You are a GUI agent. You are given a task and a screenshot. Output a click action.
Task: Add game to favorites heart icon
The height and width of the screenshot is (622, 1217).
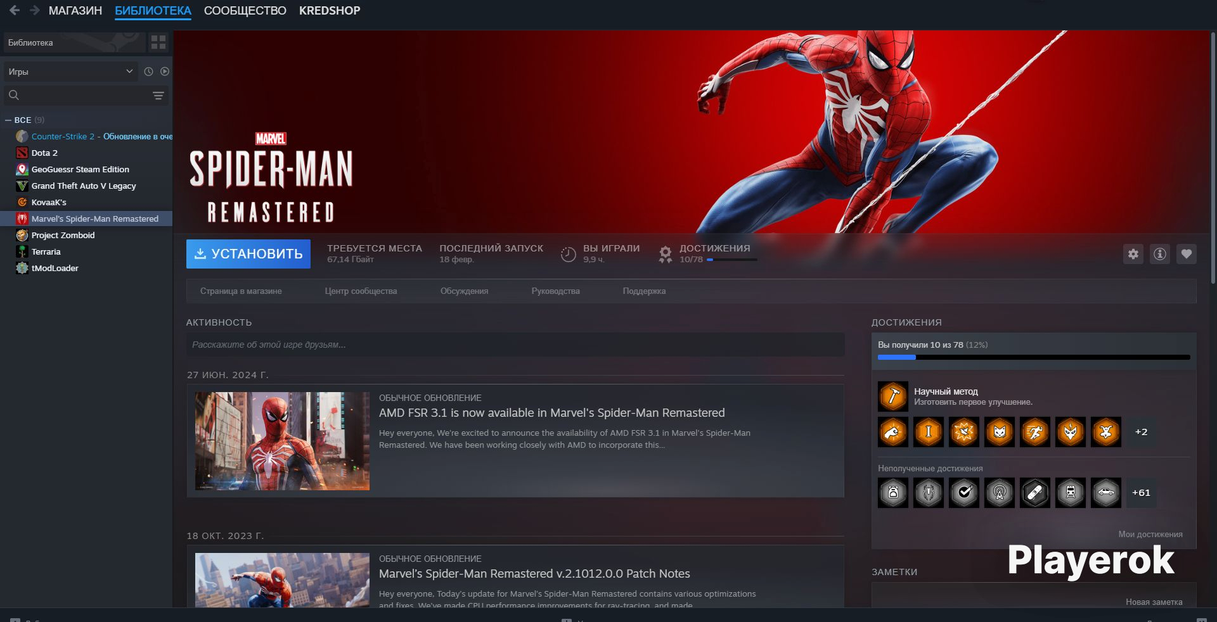coord(1187,254)
